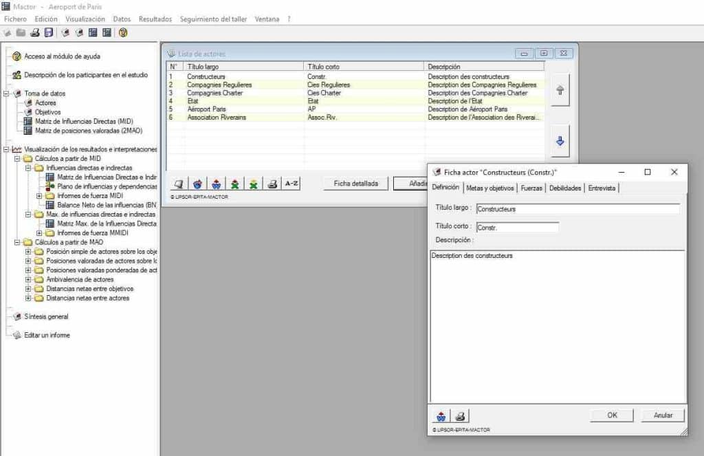Click the Título corto column header
This screenshot has width=704, height=456.
click(x=364, y=67)
